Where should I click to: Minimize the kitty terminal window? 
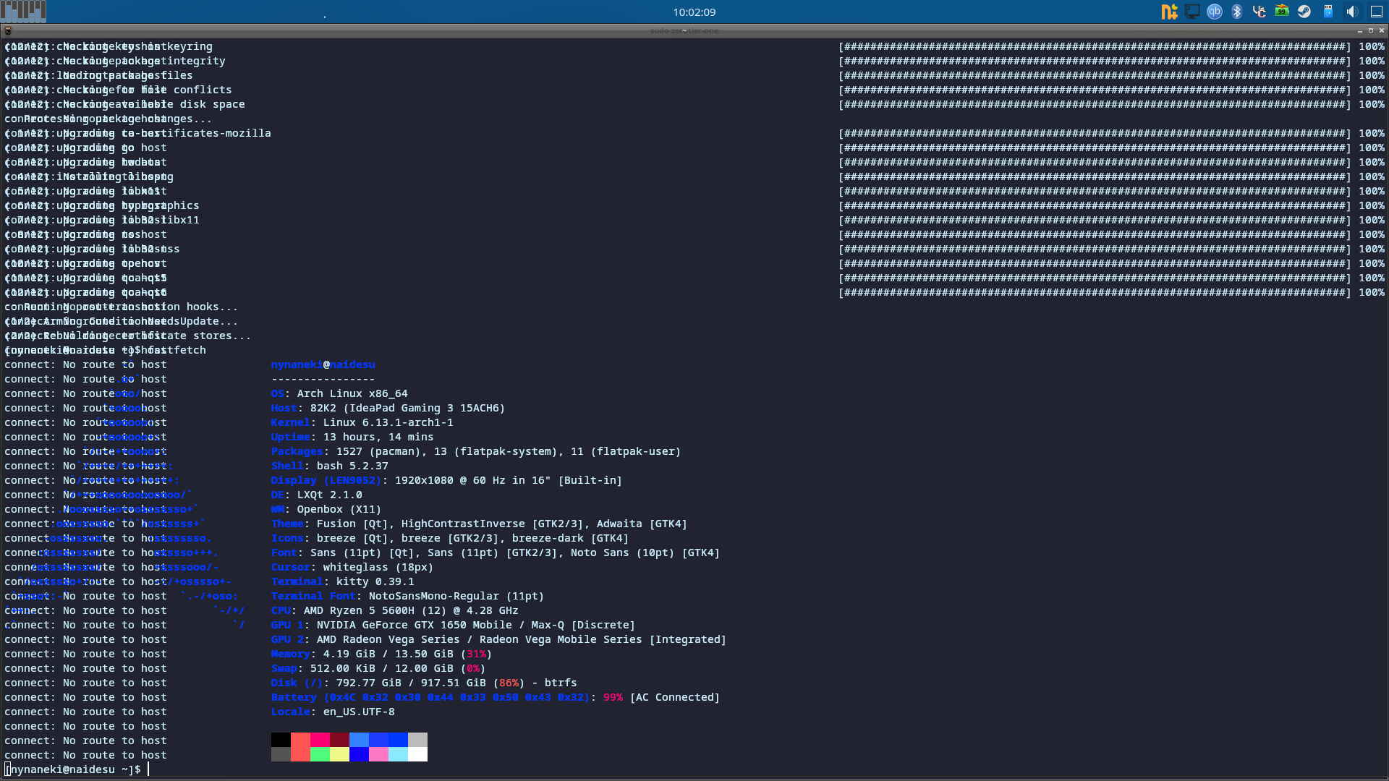click(1360, 30)
